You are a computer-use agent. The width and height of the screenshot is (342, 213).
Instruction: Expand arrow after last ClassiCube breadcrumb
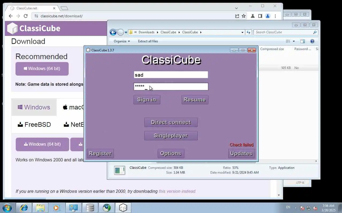[201, 32]
